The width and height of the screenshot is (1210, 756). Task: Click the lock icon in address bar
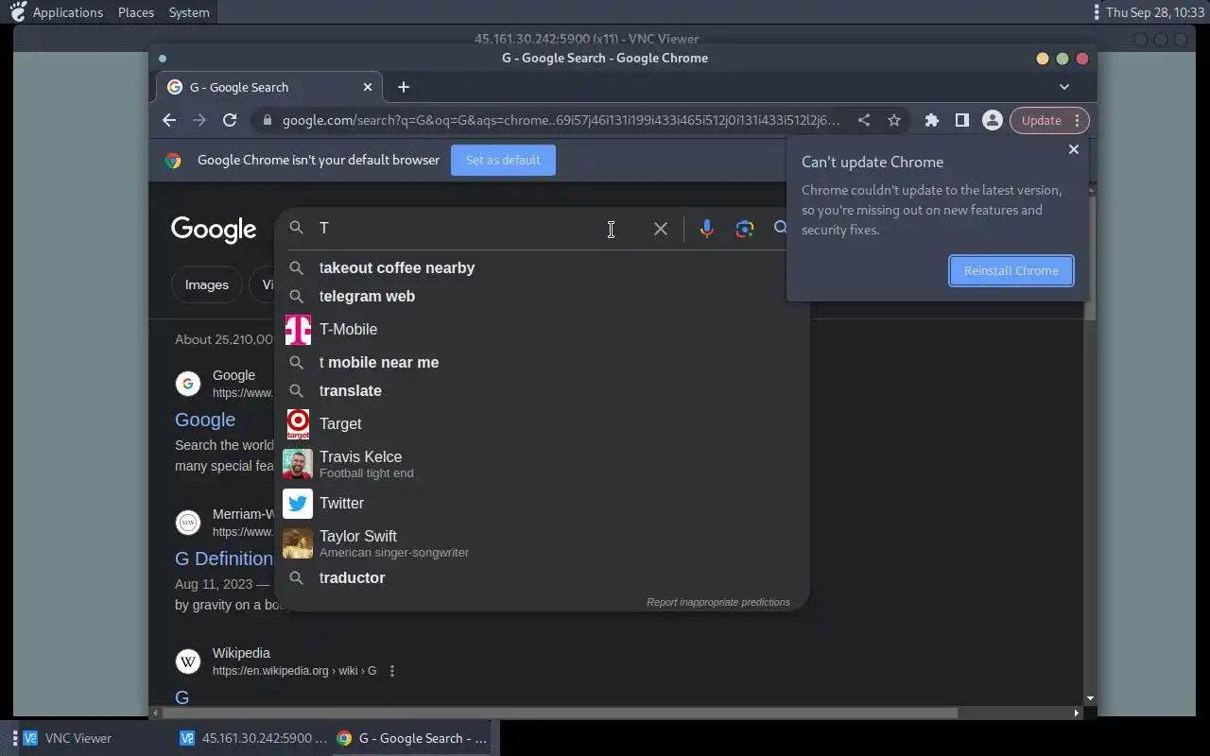coord(268,120)
